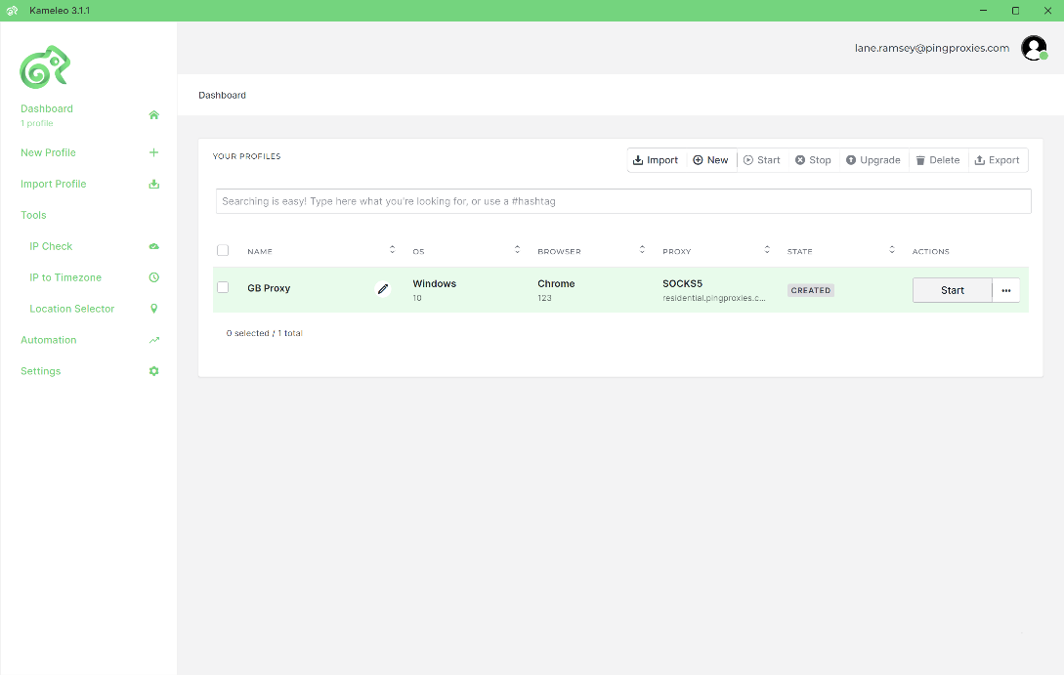Open Automation section
Viewport: 1064px width, 675px height.
(x=48, y=340)
